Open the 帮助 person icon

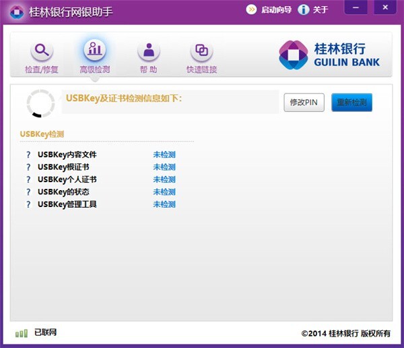[149, 51]
